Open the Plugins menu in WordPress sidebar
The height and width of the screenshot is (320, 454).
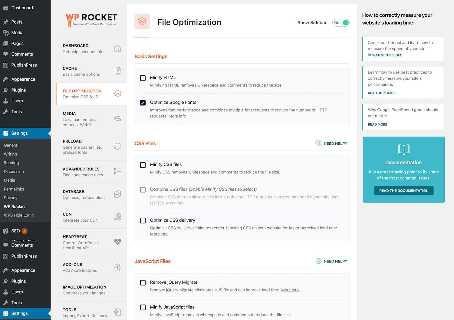point(18,90)
